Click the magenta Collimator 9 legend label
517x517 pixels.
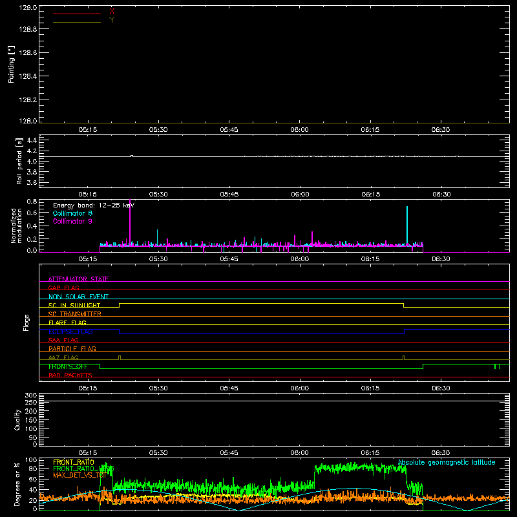(x=72, y=221)
